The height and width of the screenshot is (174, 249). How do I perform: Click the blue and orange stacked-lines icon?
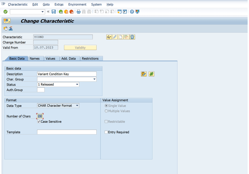[11, 29]
